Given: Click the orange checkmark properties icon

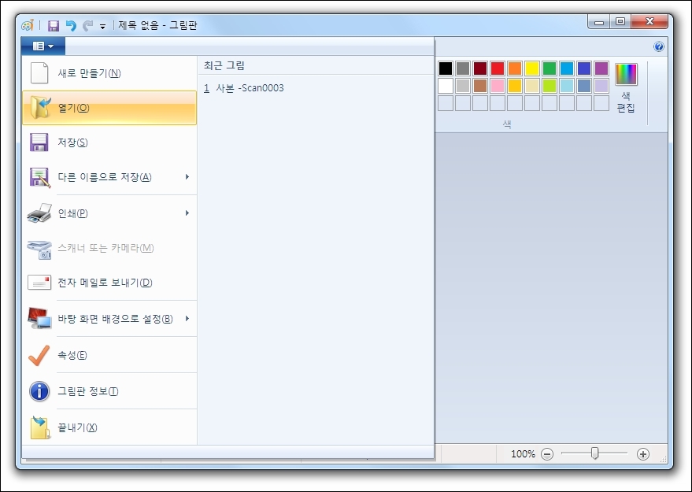Looking at the screenshot, I should click(x=39, y=355).
